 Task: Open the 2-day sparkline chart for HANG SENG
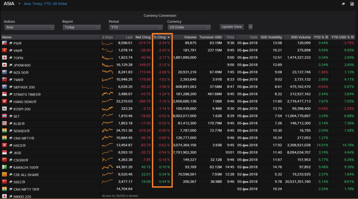[x=108, y=102]
